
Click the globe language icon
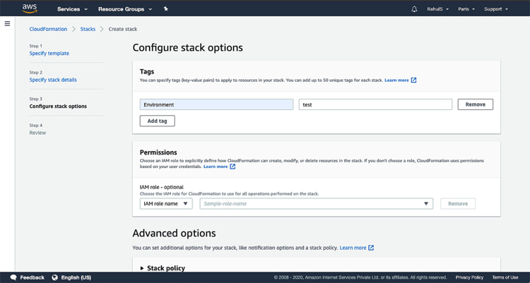[x=54, y=277]
